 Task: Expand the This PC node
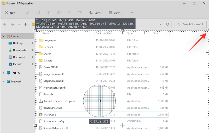(x=3, y=73)
